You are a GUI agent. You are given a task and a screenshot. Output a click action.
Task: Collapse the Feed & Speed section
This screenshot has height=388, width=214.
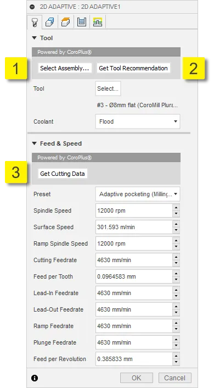(35, 143)
